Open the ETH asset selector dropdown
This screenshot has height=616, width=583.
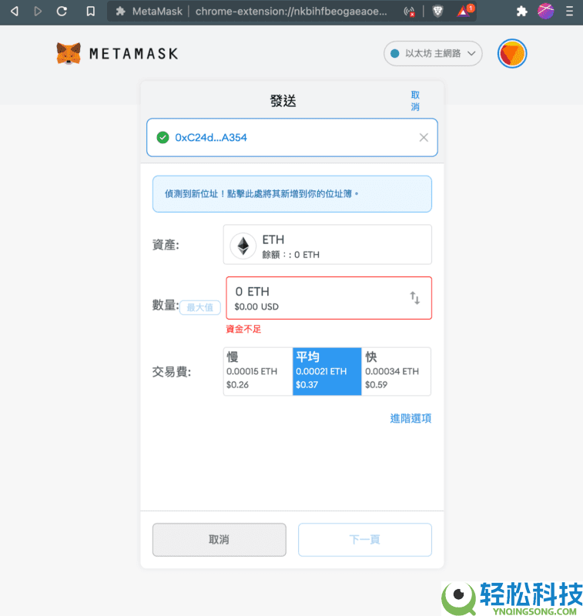[327, 245]
